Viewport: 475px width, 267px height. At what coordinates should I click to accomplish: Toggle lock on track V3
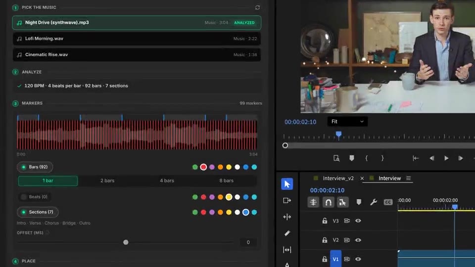click(x=325, y=221)
